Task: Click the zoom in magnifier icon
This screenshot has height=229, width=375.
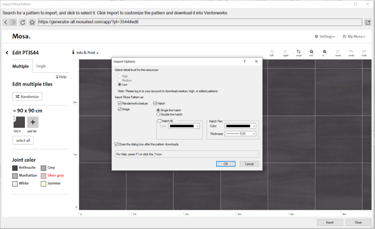Action: [325, 52]
